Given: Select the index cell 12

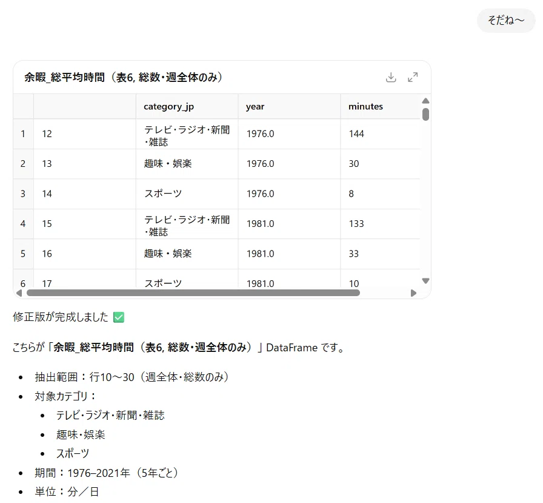Looking at the screenshot, I should (84, 134).
